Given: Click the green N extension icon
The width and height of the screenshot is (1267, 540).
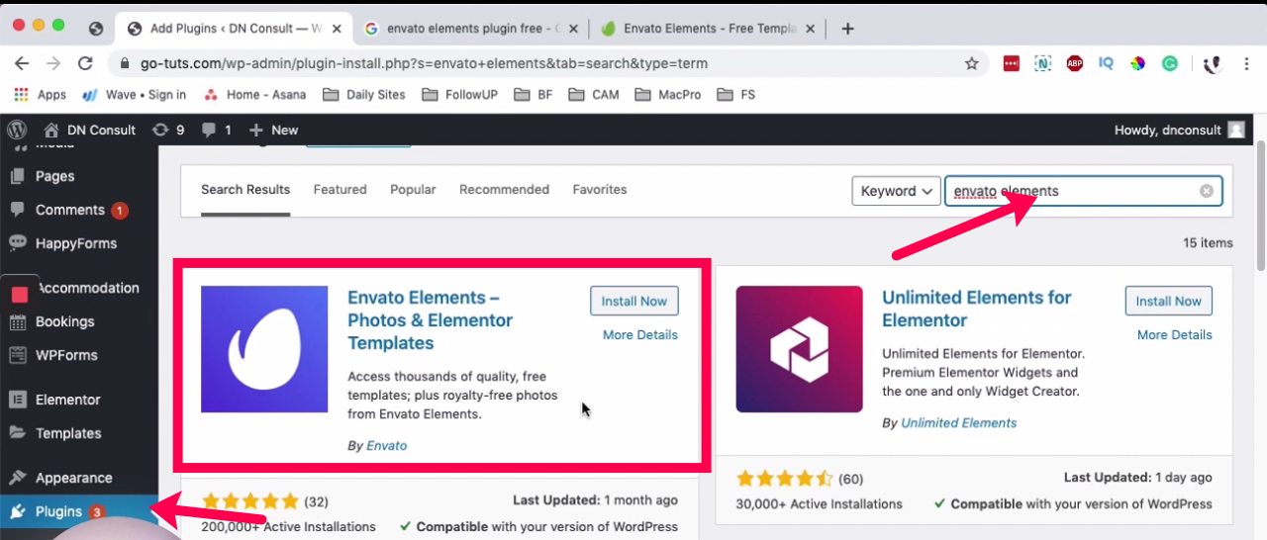Looking at the screenshot, I should 1042,63.
